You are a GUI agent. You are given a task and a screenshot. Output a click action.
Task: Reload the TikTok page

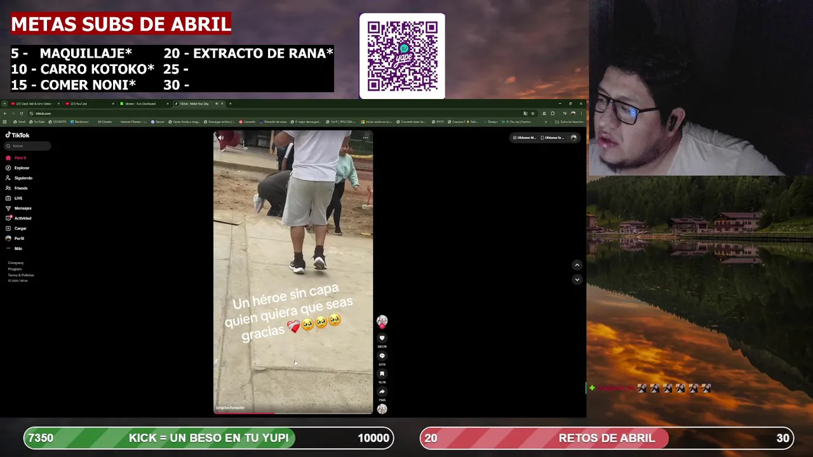coord(22,114)
